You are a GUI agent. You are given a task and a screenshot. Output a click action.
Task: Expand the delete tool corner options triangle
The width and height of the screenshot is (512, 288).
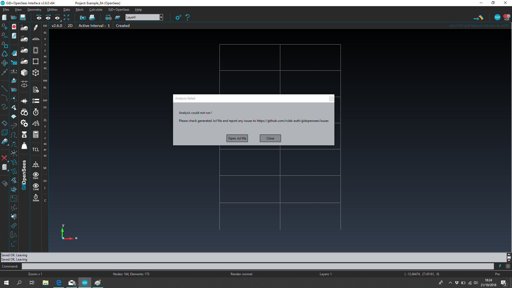pyautogui.click(x=7, y=161)
